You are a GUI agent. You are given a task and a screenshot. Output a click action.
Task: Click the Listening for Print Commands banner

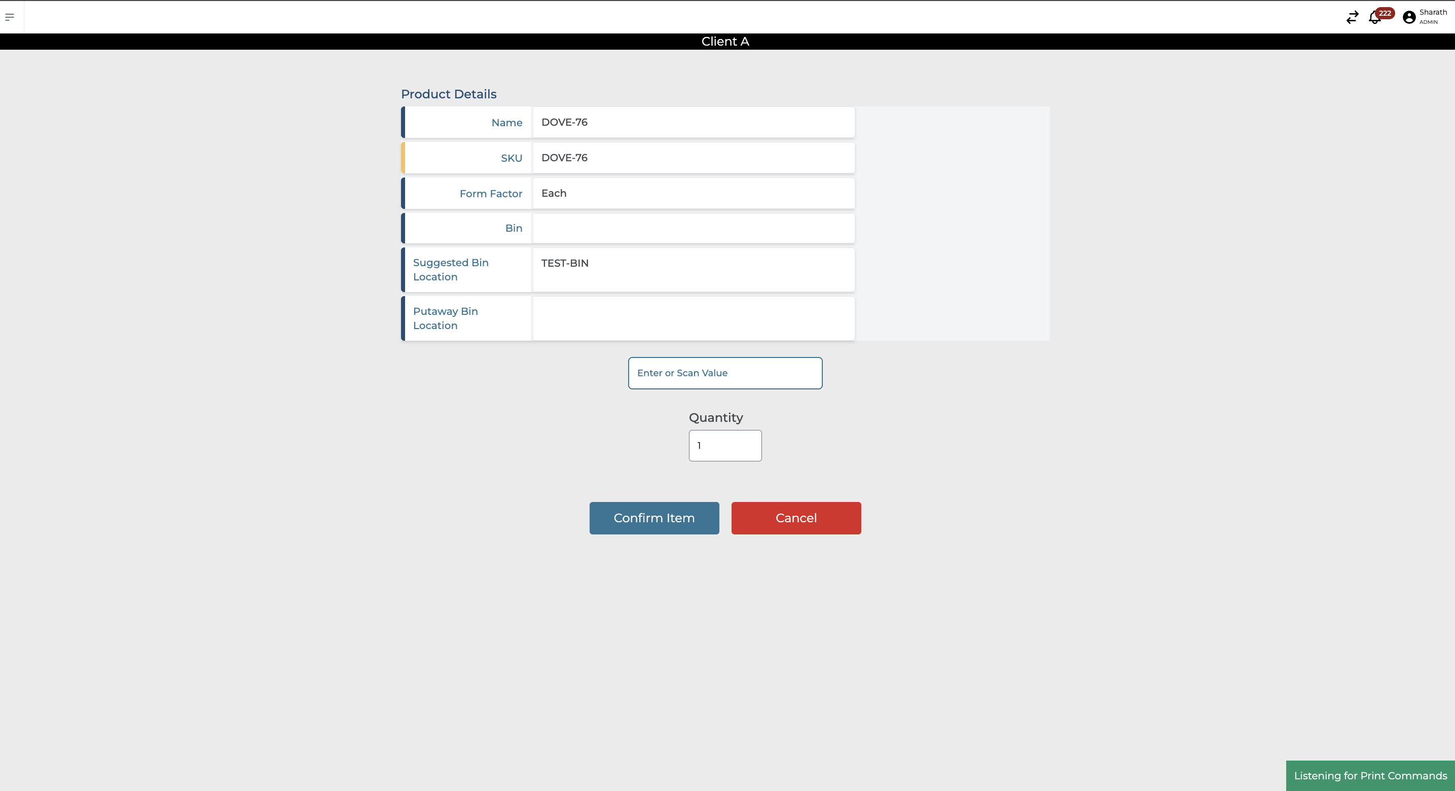[1370, 776]
